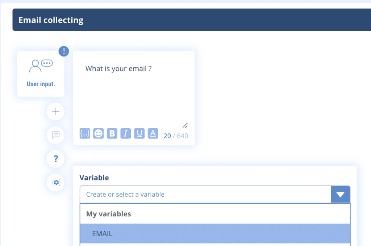Toggle italic formatting in message editor
The width and height of the screenshot is (371, 246).
pos(125,133)
